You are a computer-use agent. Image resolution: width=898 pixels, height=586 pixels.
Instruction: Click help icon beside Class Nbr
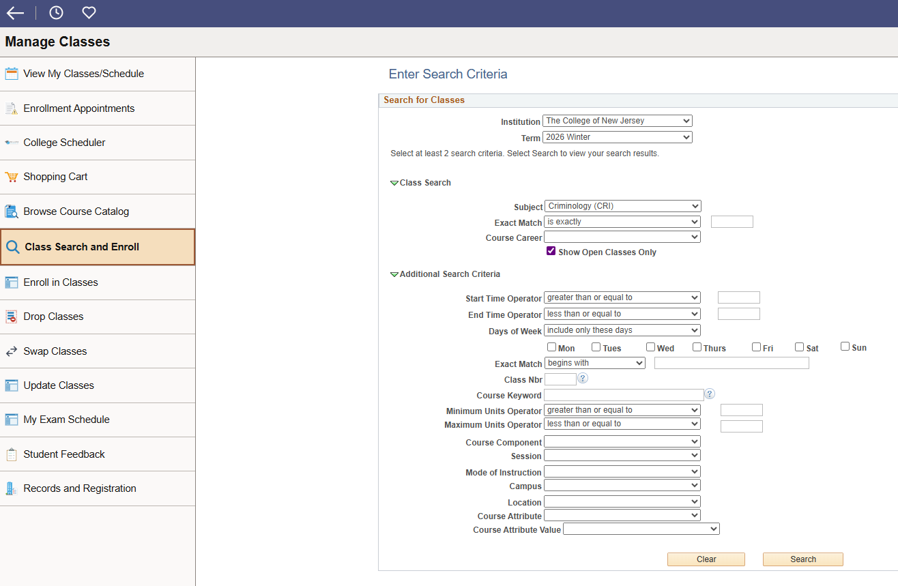pyautogui.click(x=583, y=379)
